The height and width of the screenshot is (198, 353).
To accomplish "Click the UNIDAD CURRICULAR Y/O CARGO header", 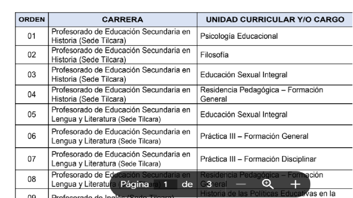I will click(275, 20).
